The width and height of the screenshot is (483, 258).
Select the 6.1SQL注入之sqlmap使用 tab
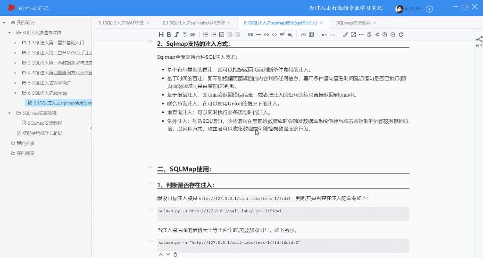tap(280, 23)
